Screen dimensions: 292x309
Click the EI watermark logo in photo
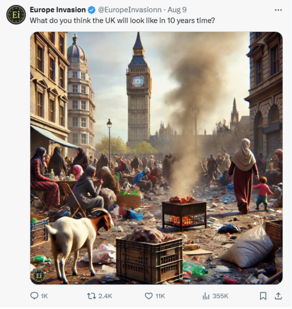[38, 276]
